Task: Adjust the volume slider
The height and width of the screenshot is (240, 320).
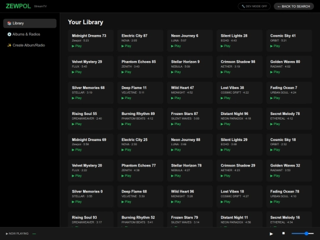Action: [303, 233]
